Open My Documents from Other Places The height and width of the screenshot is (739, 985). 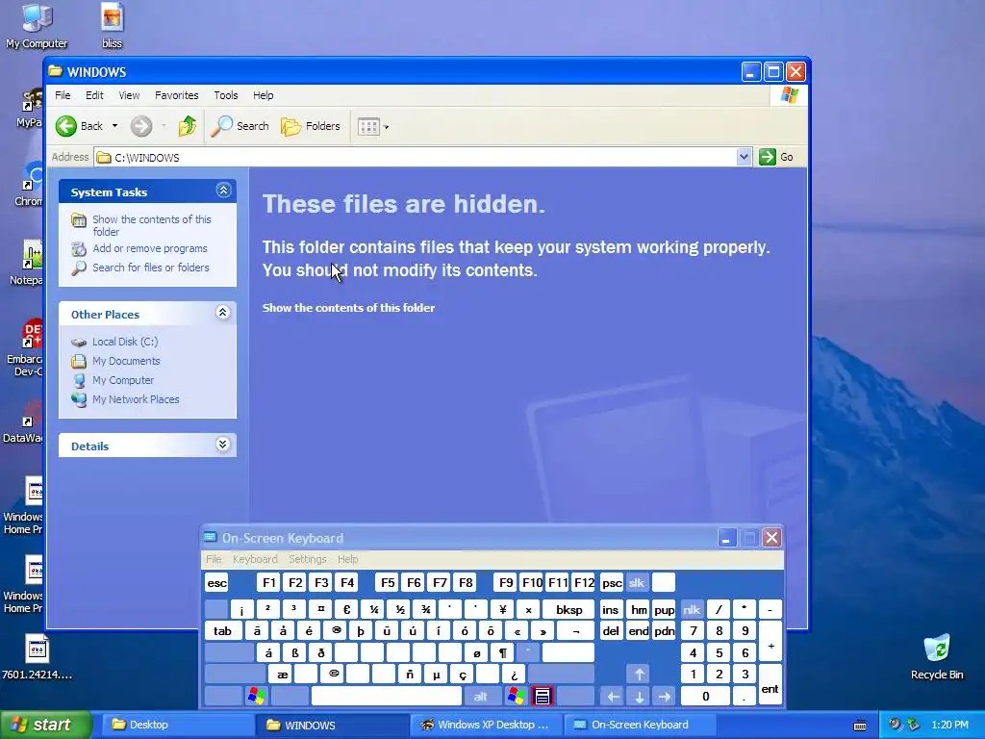tap(126, 362)
